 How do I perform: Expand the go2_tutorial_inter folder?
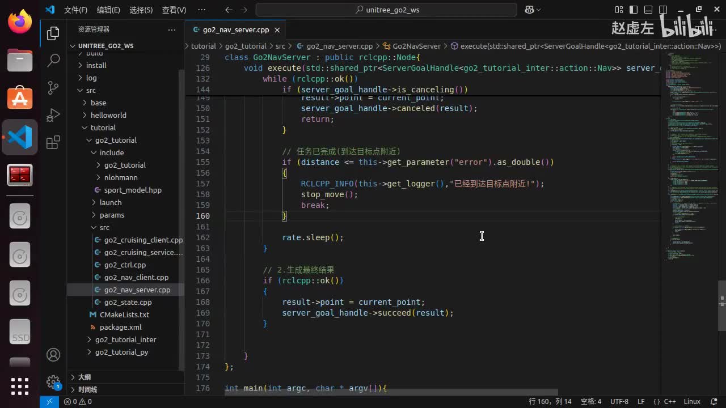(125, 339)
